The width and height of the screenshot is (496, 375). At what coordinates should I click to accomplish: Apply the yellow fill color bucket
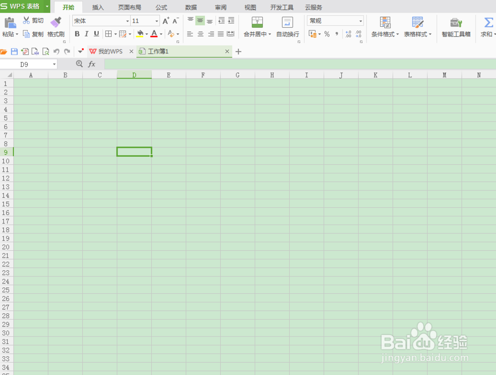[x=140, y=34]
